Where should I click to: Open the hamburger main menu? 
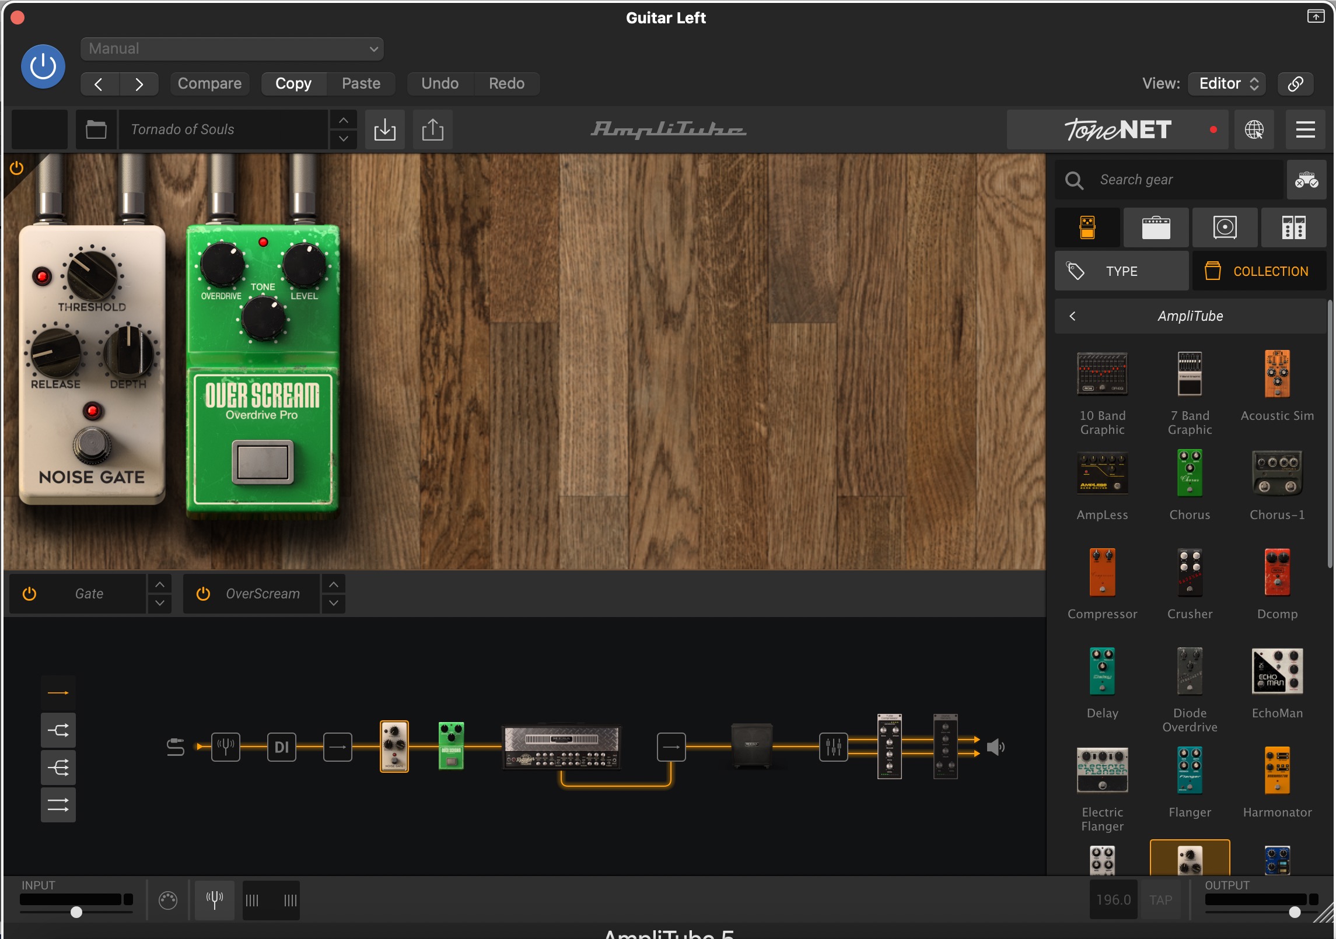[x=1305, y=129]
